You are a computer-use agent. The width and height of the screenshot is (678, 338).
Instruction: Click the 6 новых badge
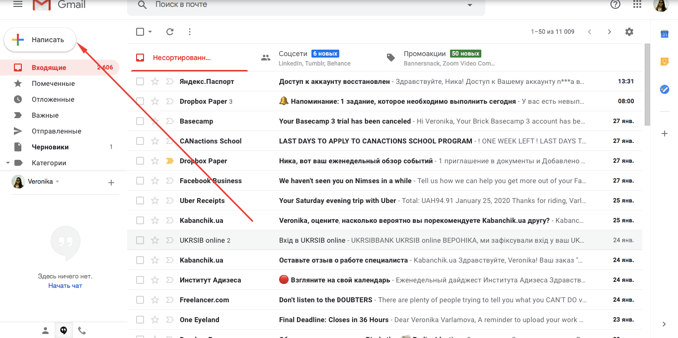(325, 54)
